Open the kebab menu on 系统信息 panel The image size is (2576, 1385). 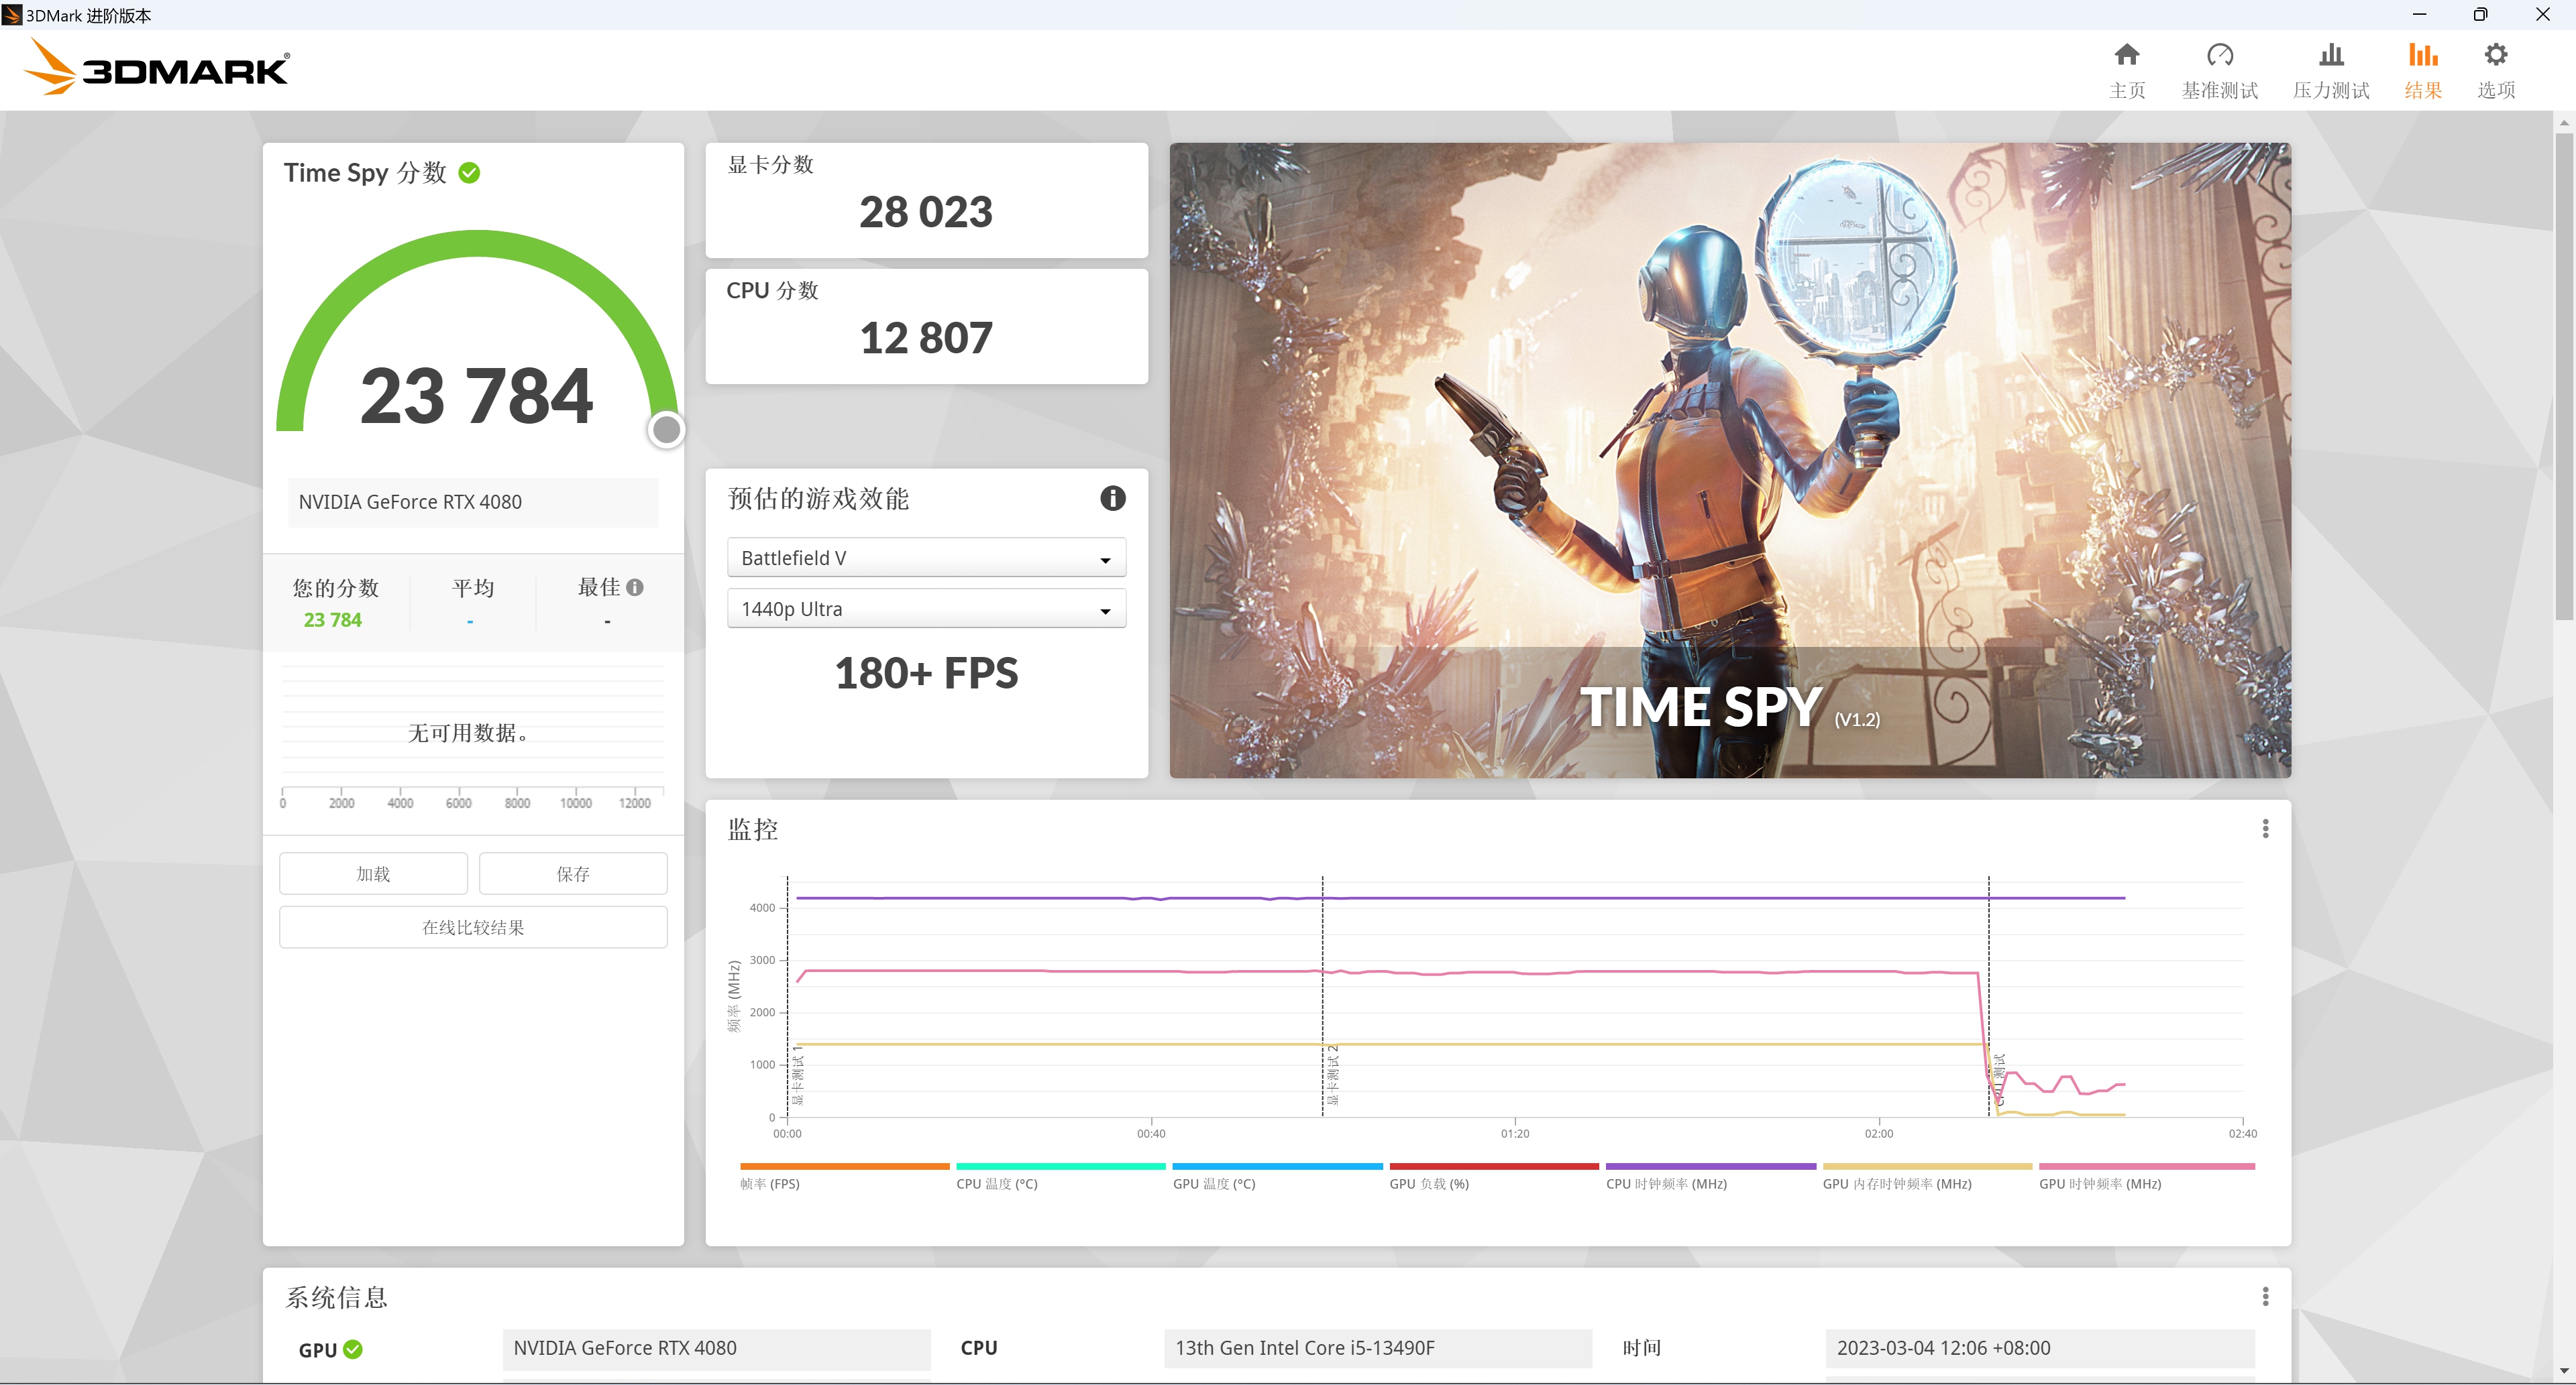2265,1295
